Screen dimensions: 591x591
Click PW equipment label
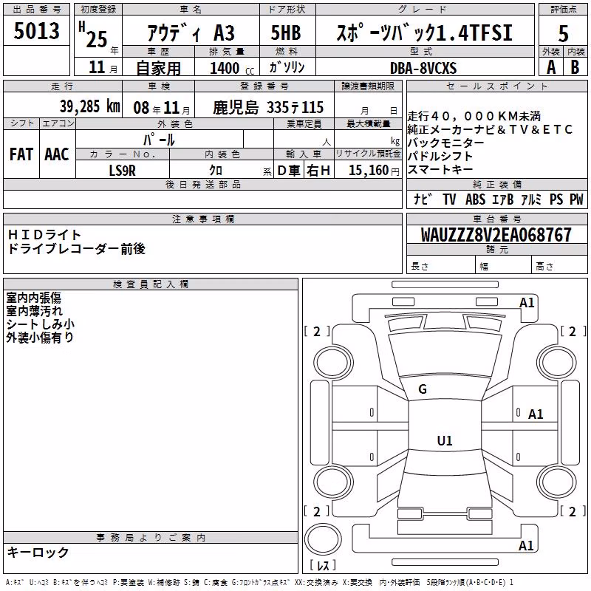(x=576, y=199)
